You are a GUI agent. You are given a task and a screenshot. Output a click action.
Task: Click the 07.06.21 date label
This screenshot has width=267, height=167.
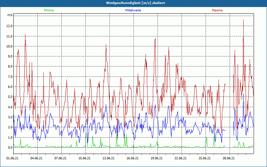point(60,158)
